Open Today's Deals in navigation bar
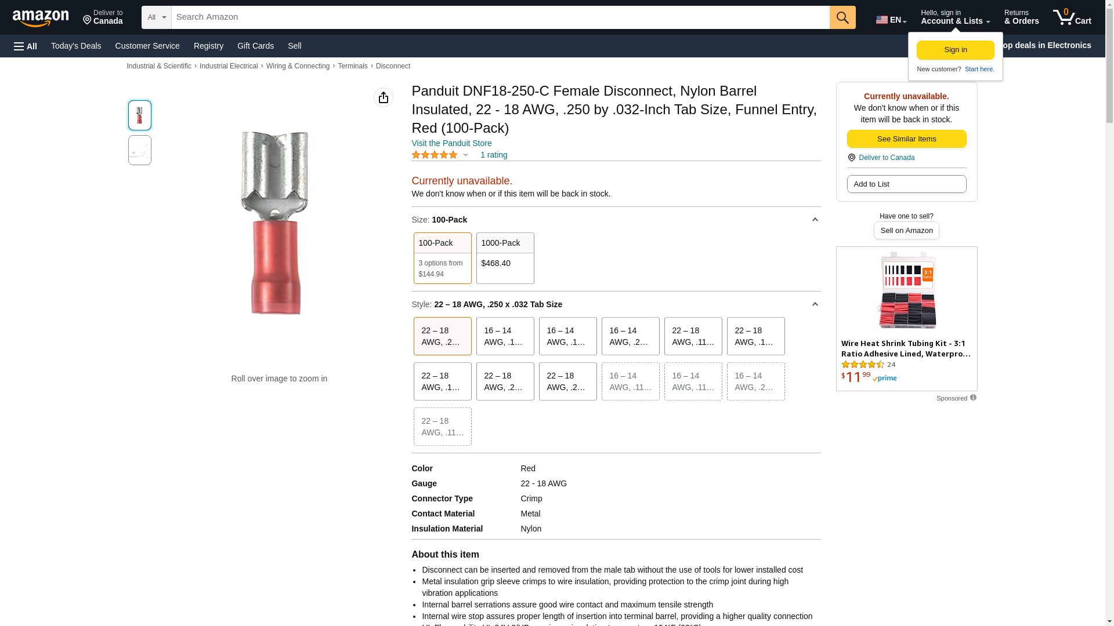Image resolution: width=1114 pixels, height=626 pixels. 76,46
